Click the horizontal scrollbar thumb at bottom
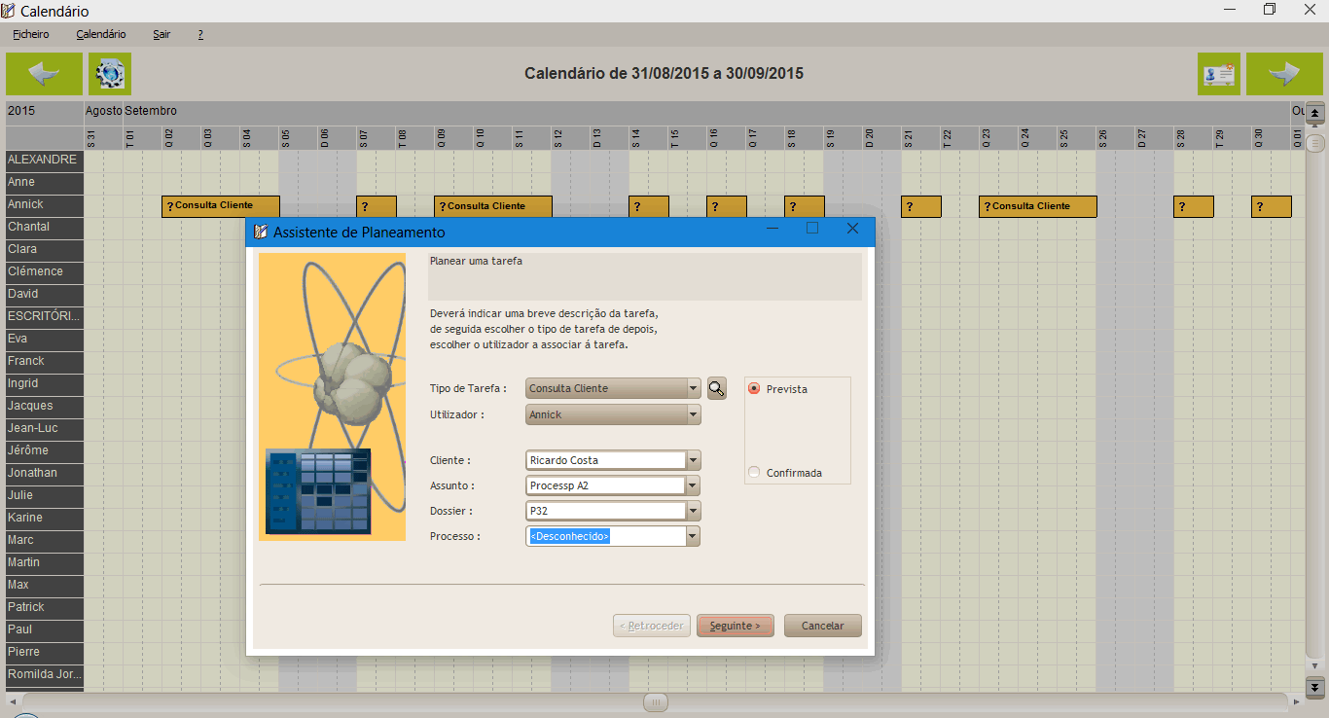Screen dimensions: 1329x718 pos(656,701)
